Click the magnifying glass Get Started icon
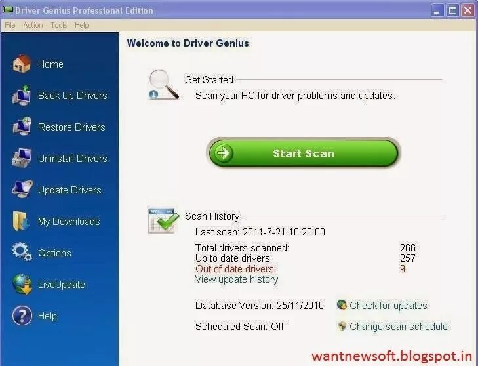This screenshot has width=478, height=366. point(164,85)
